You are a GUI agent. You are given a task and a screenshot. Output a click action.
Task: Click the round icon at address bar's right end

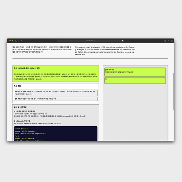[123, 41]
